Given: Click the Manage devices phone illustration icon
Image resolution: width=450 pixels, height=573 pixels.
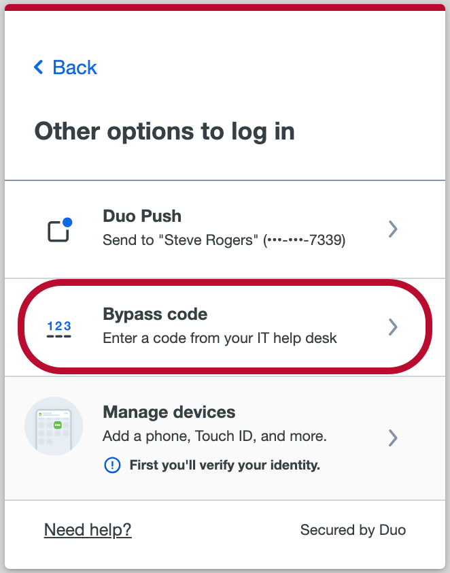Looking at the screenshot, I should coord(54,426).
